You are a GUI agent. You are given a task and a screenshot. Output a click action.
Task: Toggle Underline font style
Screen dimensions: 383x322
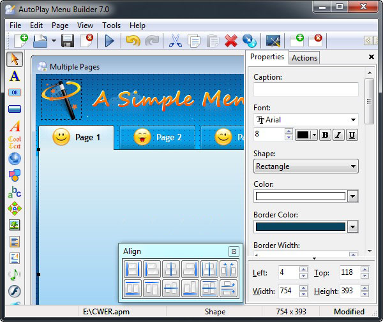[352, 135]
